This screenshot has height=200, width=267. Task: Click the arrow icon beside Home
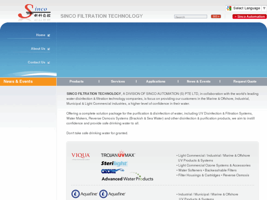pos(49,35)
